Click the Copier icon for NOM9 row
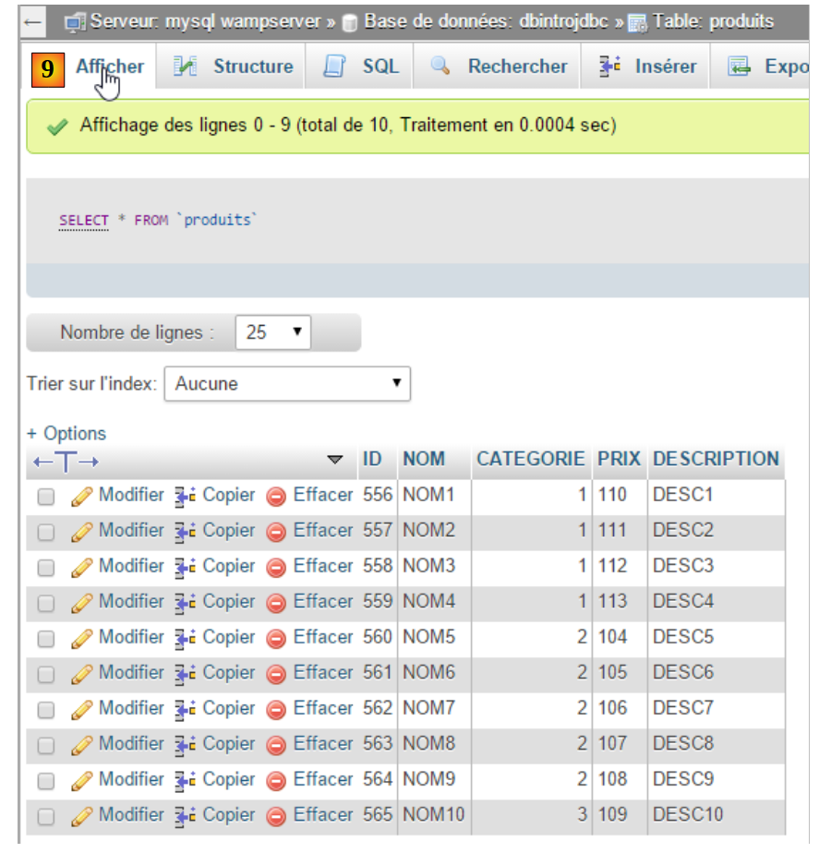This screenshot has height=853, width=831. pos(186,781)
